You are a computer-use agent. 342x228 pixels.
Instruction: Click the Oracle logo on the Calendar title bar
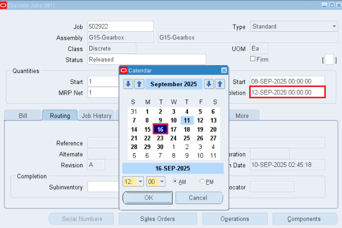124,70
